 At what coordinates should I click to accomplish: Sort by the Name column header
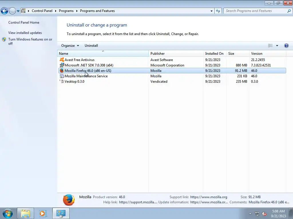pyautogui.click(x=103, y=53)
